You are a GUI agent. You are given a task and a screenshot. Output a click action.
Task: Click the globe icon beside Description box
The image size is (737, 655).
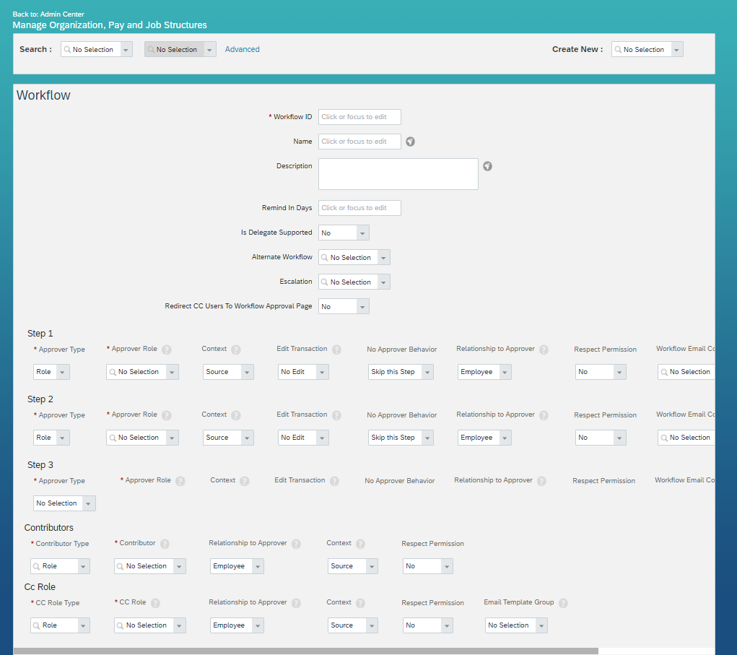coord(487,166)
